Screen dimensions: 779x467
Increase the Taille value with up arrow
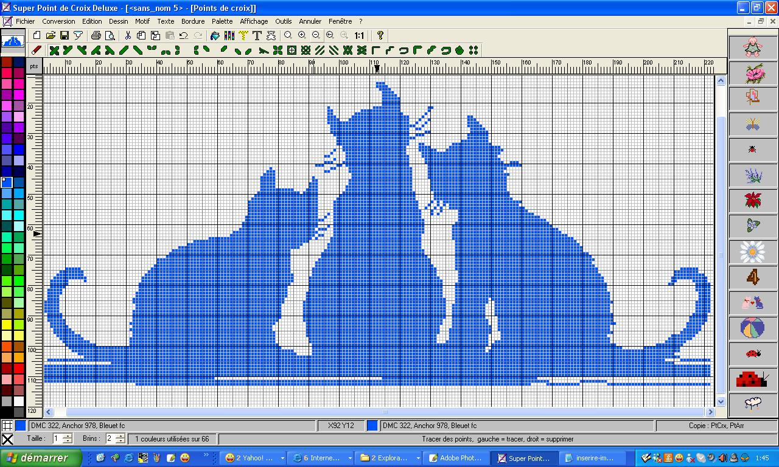(66, 437)
